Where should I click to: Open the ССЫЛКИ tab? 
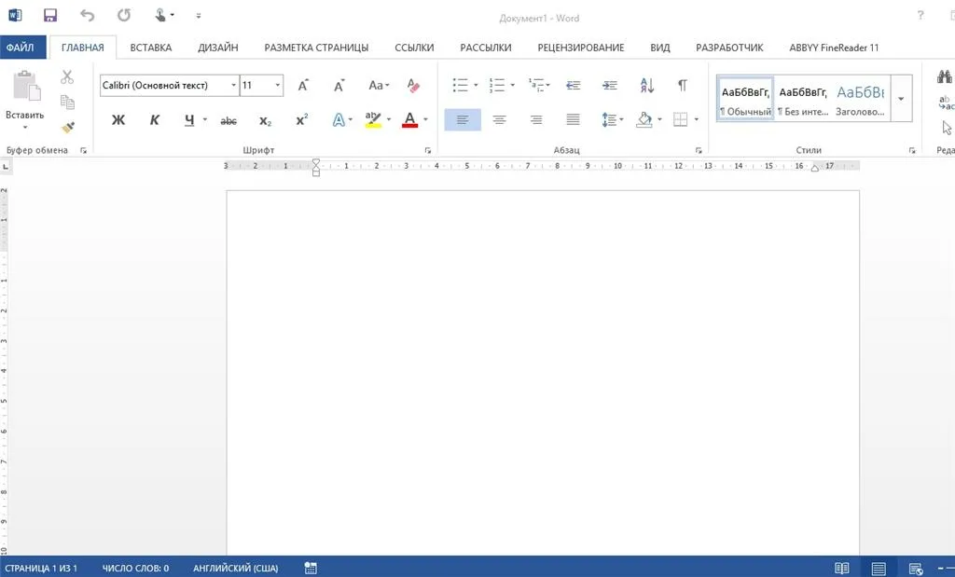click(414, 48)
